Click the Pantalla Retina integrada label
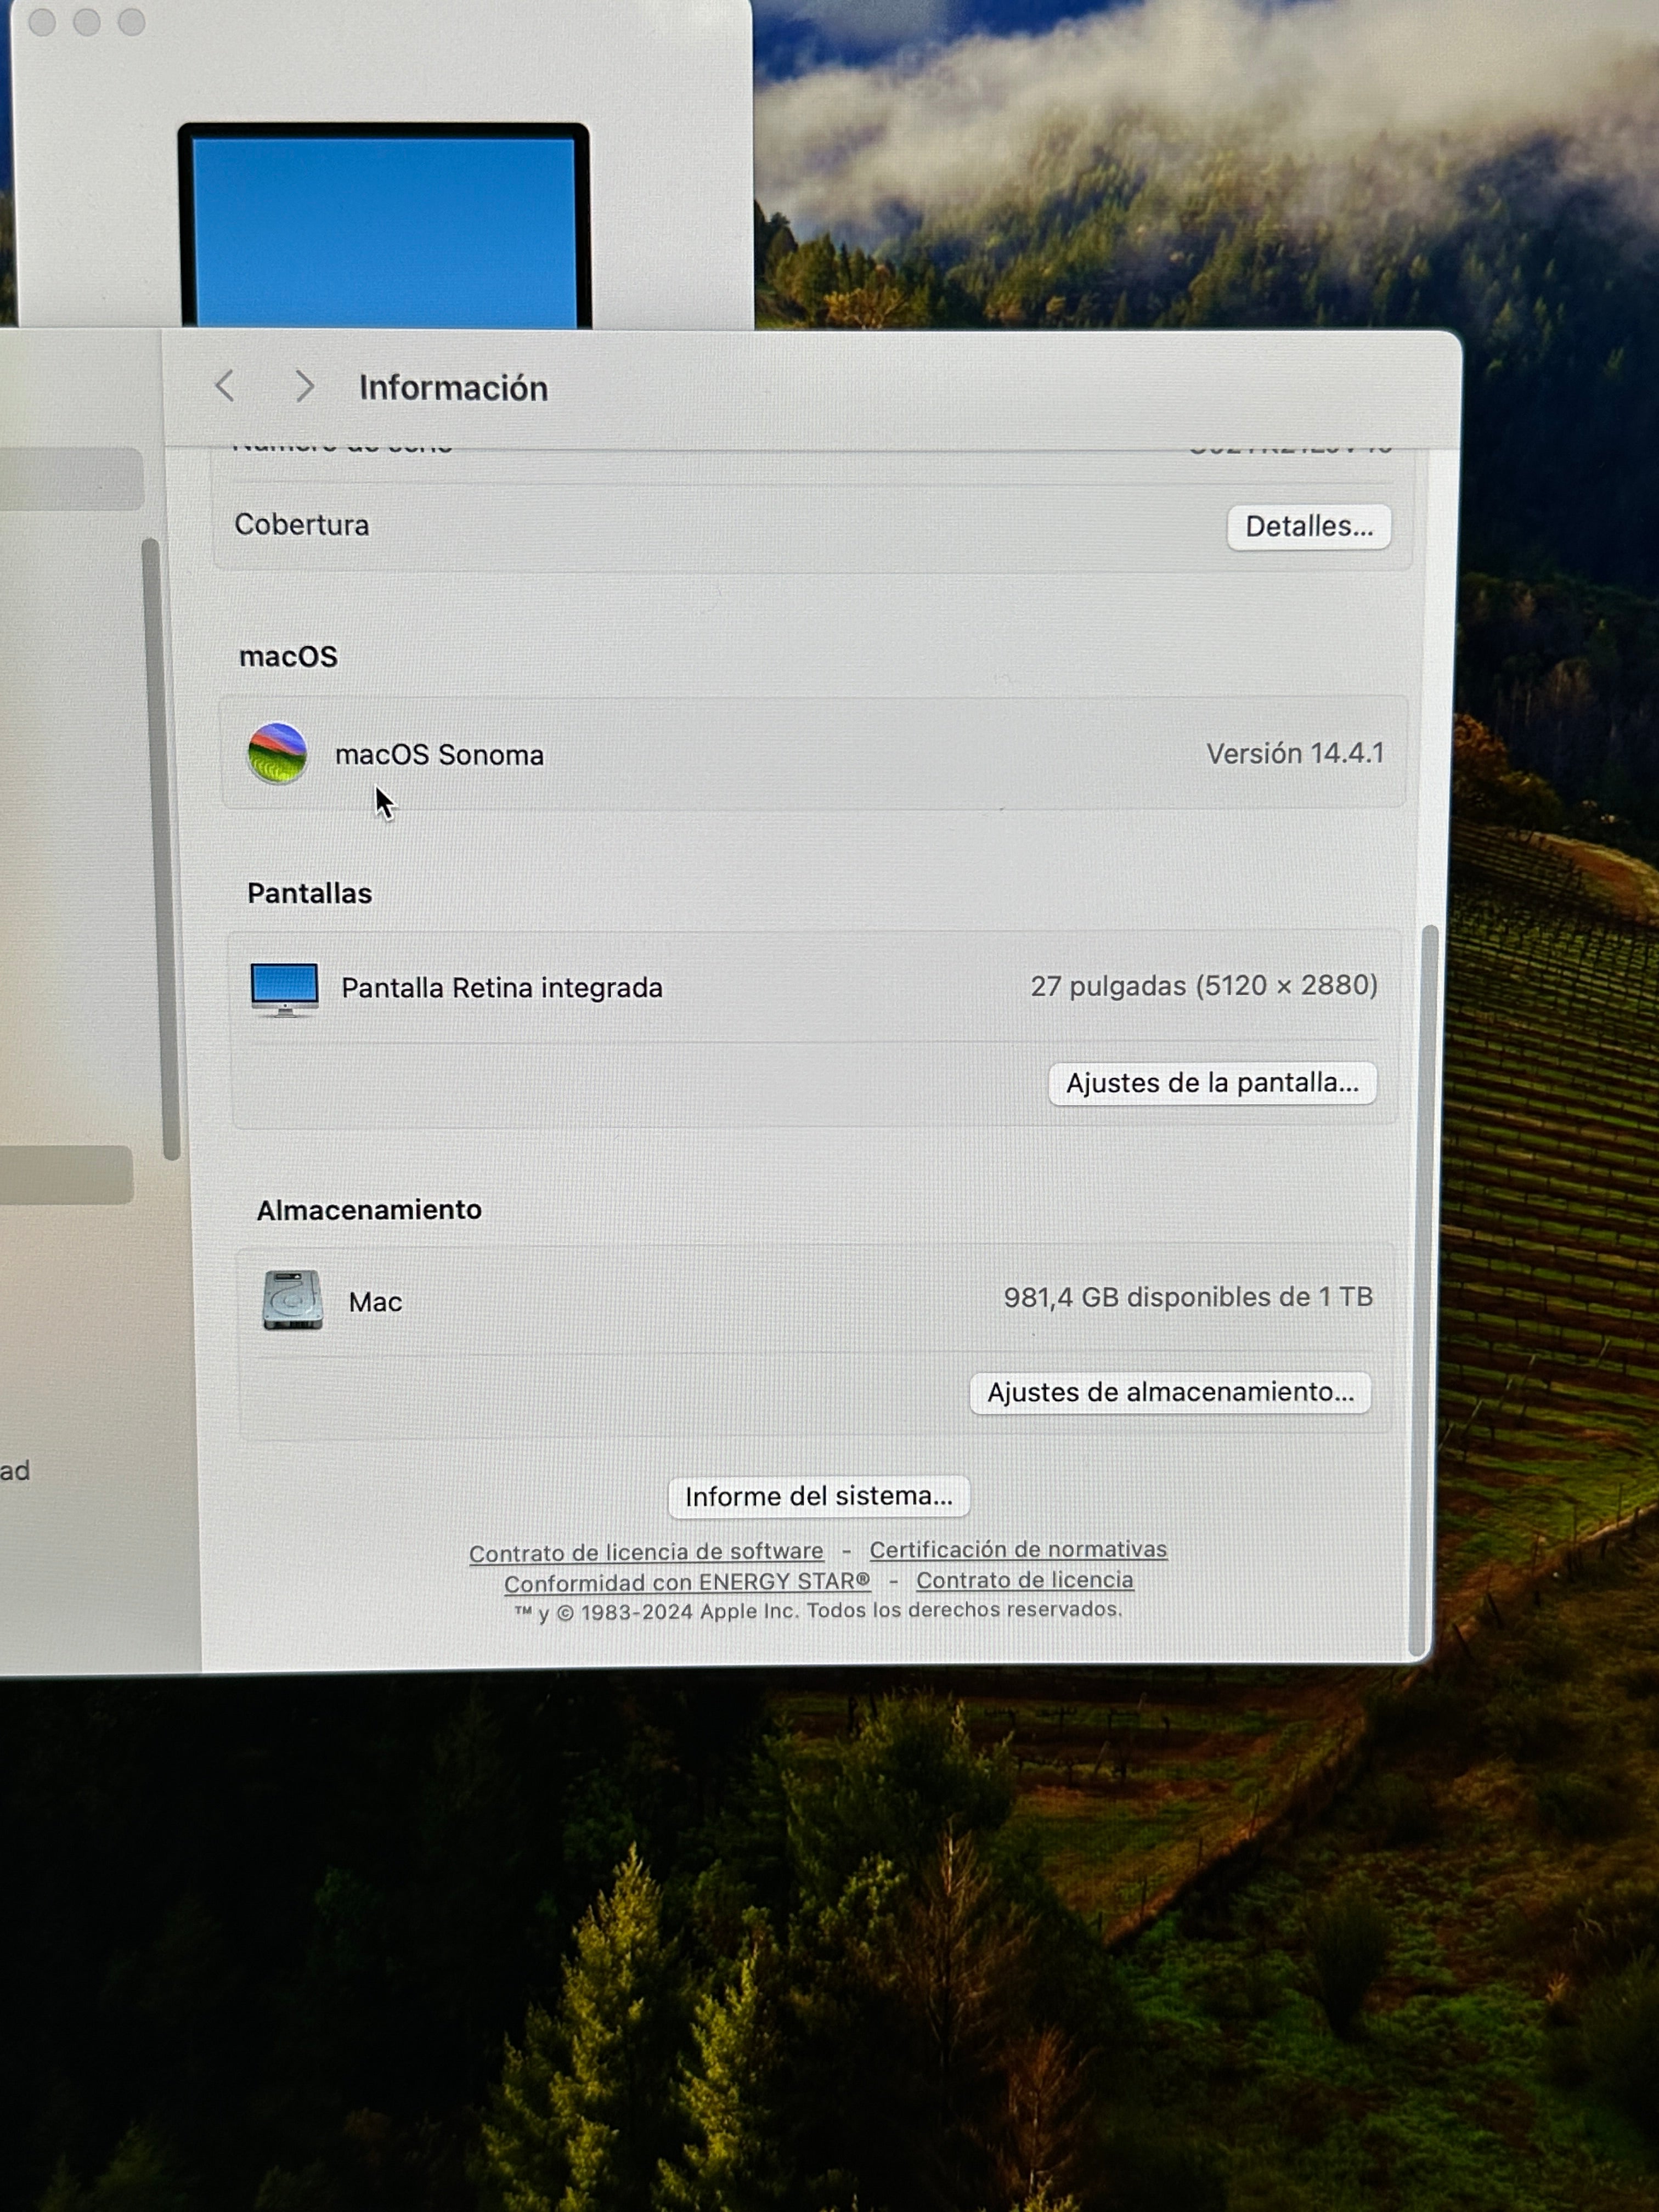The width and height of the screenshot is (1659, 2212). click(x=502, y=988)
